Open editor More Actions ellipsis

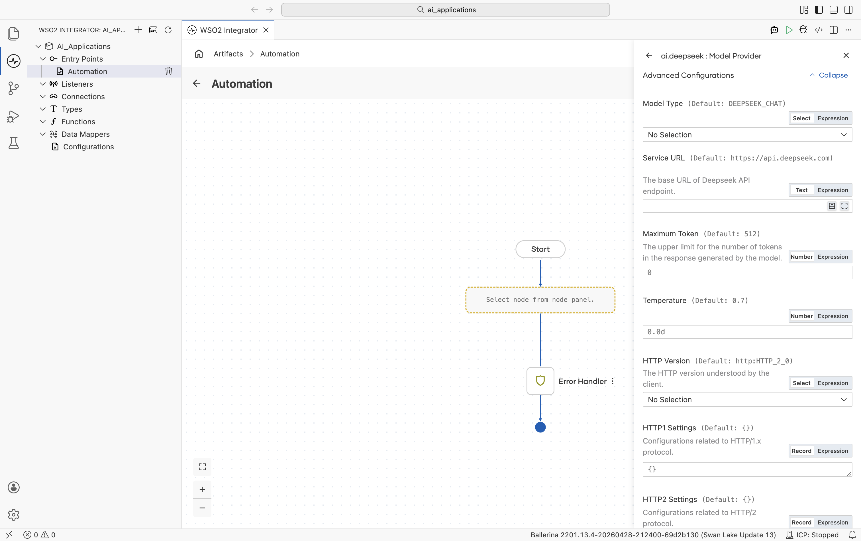(x=848, y=30)
